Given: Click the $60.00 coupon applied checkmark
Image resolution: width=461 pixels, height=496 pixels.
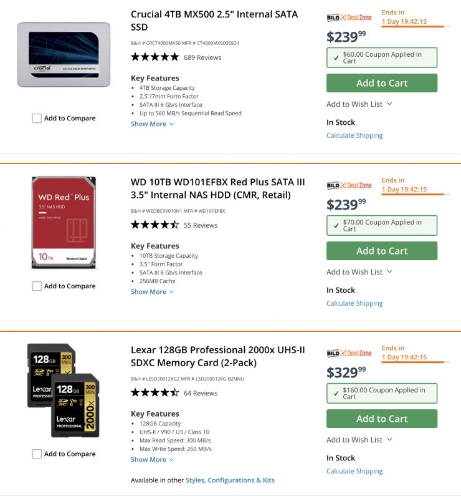Looking at the screenshot, I should coord(336,58).
